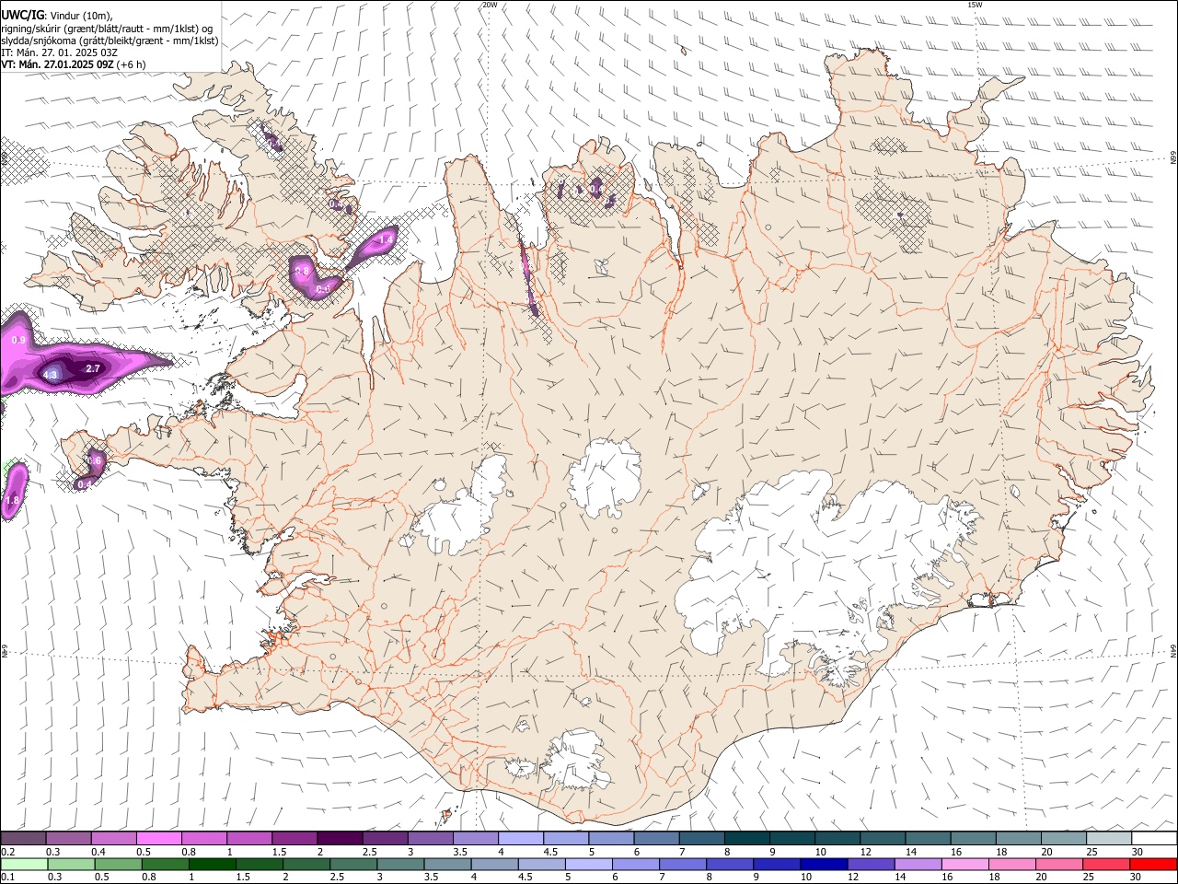Viewport: 1178px width, 884px height.
Task: Click the 'VT: Mán. 27.01.2025 09Z (+6 h)' line
Action: click(74, 65)
